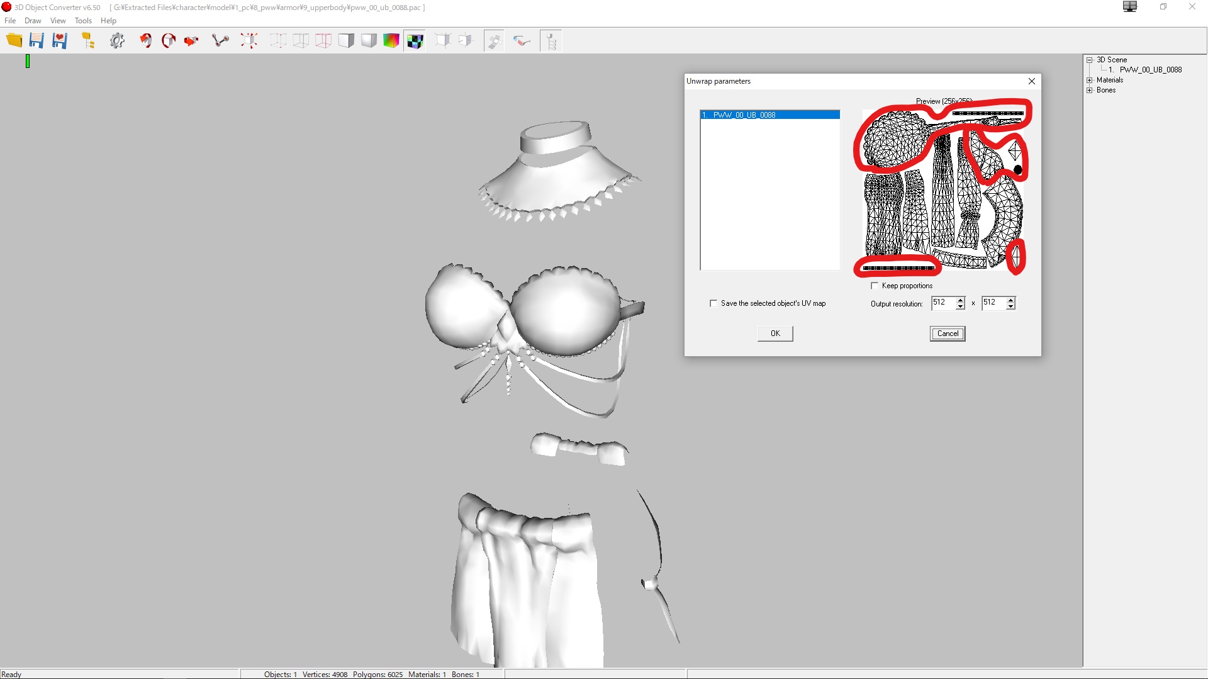Screen dimensions: 1208x679
Task: Click the open file folder icon
Action: point(14,41)
